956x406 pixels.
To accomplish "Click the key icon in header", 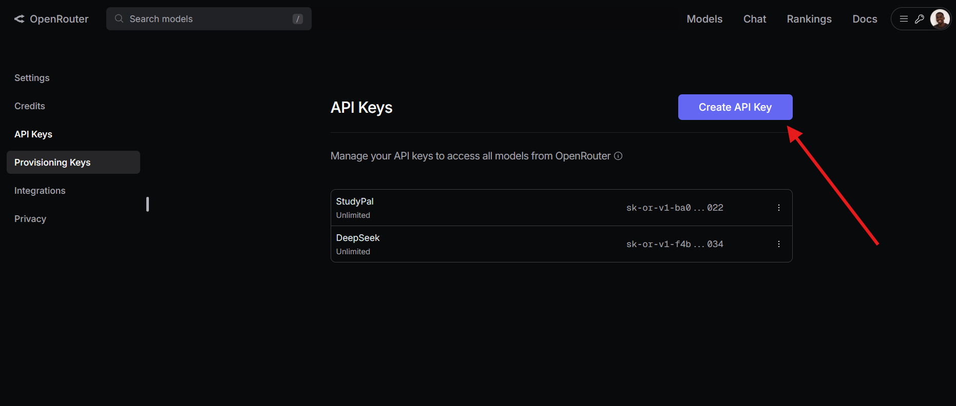I will point(920,19).
